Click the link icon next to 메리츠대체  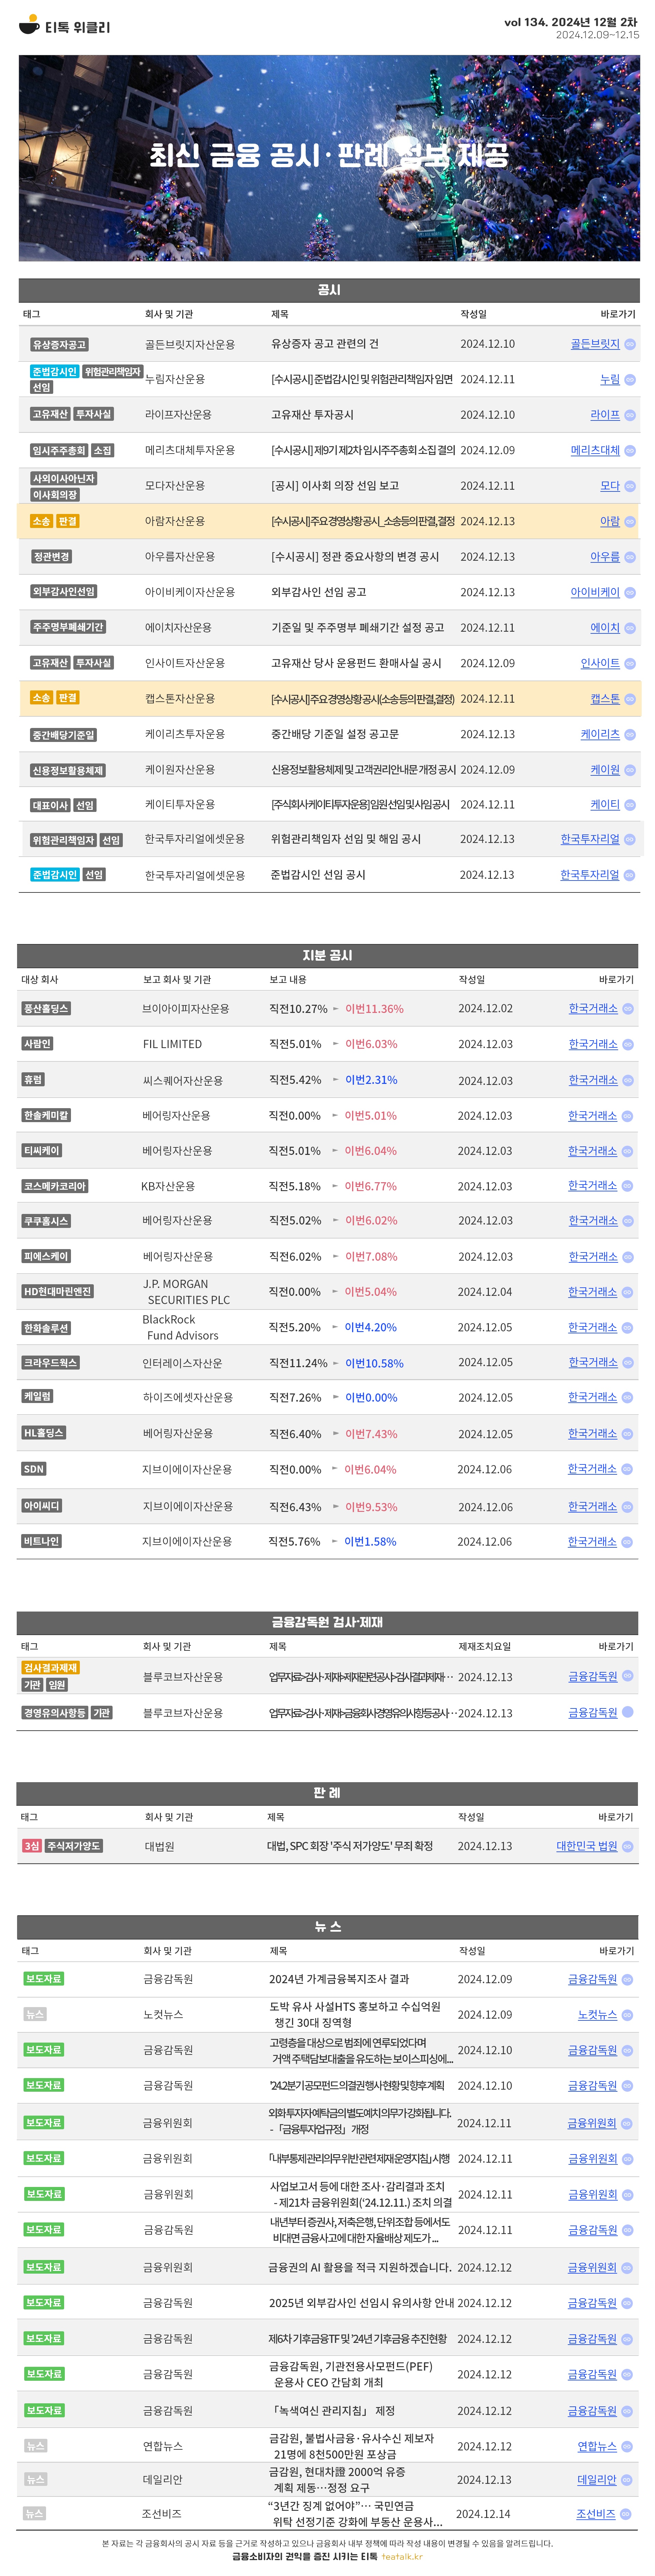click(x=630, y=451)
